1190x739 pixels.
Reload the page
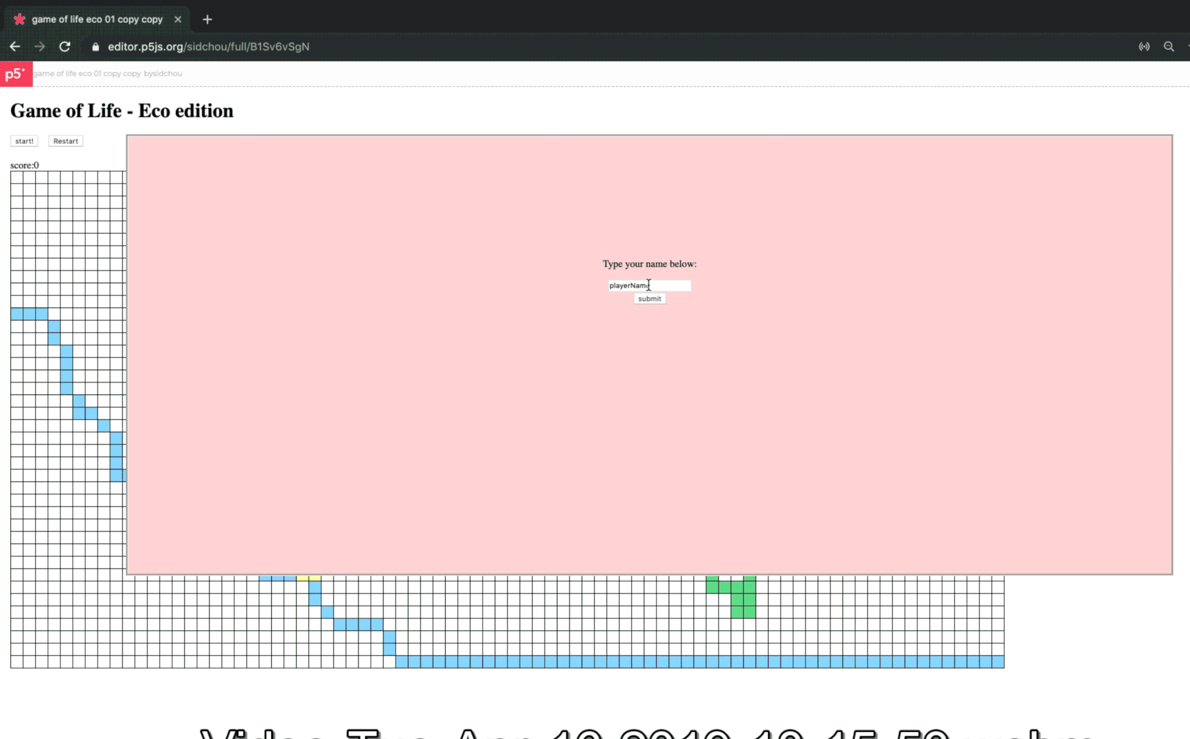click(x=65, y=47)
